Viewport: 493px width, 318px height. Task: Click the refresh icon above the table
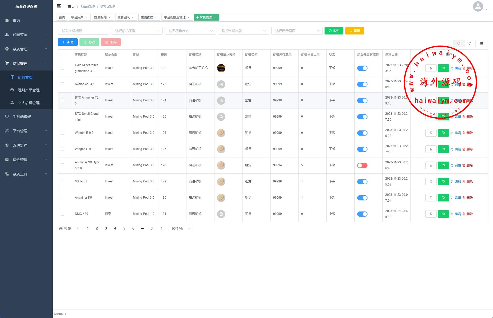point(470,43)
